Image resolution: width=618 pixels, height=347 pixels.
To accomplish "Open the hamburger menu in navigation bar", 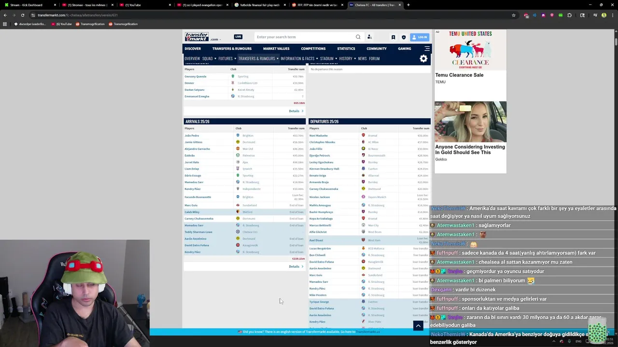I will 427,49.
